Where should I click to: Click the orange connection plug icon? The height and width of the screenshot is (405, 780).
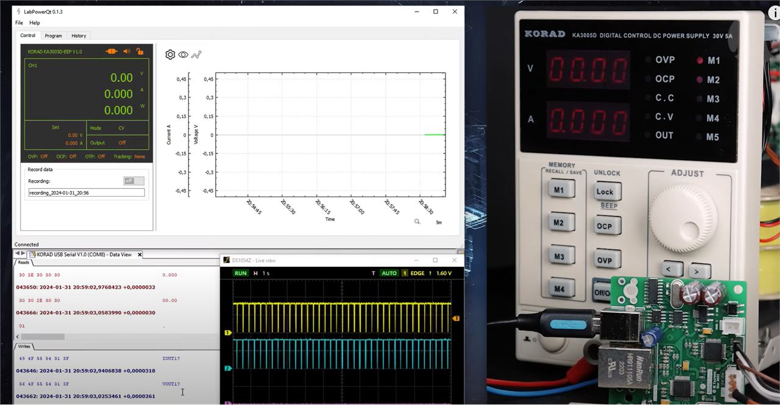click(111, 52)
